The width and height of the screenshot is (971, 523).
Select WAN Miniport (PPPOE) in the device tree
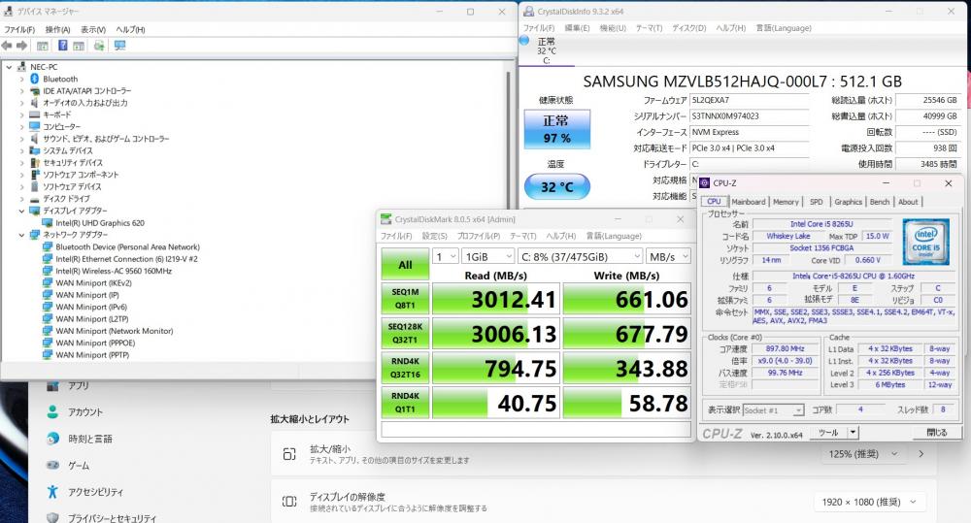click(95, 343)
